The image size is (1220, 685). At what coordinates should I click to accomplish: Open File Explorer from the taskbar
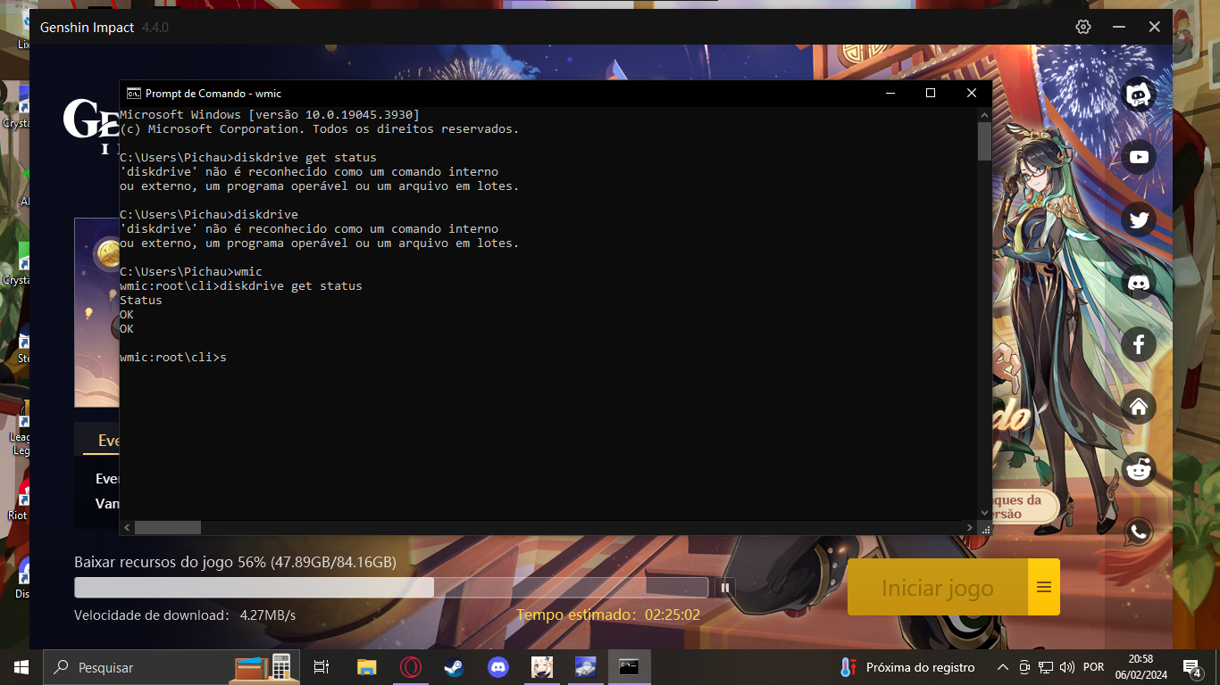coord(366,667)
